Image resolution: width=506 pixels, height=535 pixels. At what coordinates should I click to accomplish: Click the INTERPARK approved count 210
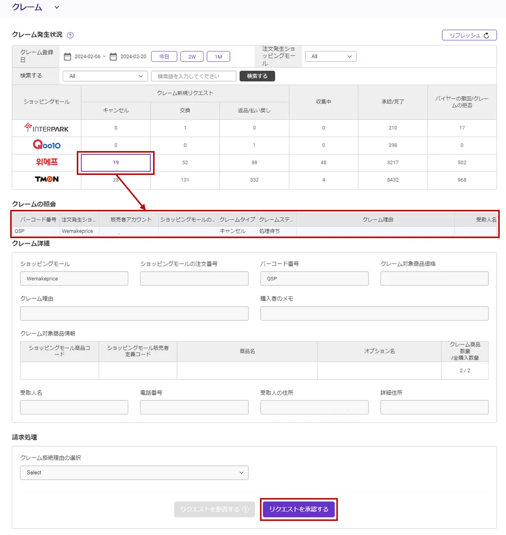(x=393, y=128)
